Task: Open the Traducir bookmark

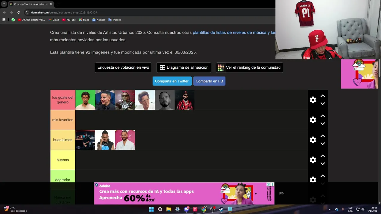Action: tap(115, 20)
